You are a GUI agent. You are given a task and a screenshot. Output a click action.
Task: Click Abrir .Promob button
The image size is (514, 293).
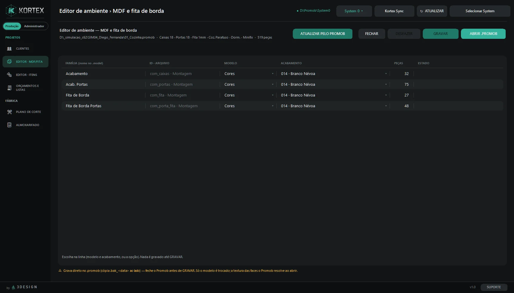[483, 34]
